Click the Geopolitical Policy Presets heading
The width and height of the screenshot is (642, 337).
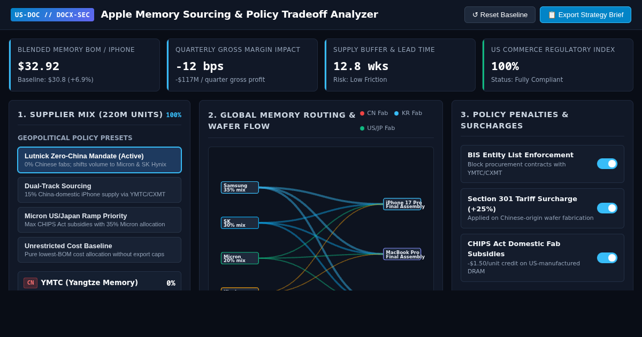75,138
